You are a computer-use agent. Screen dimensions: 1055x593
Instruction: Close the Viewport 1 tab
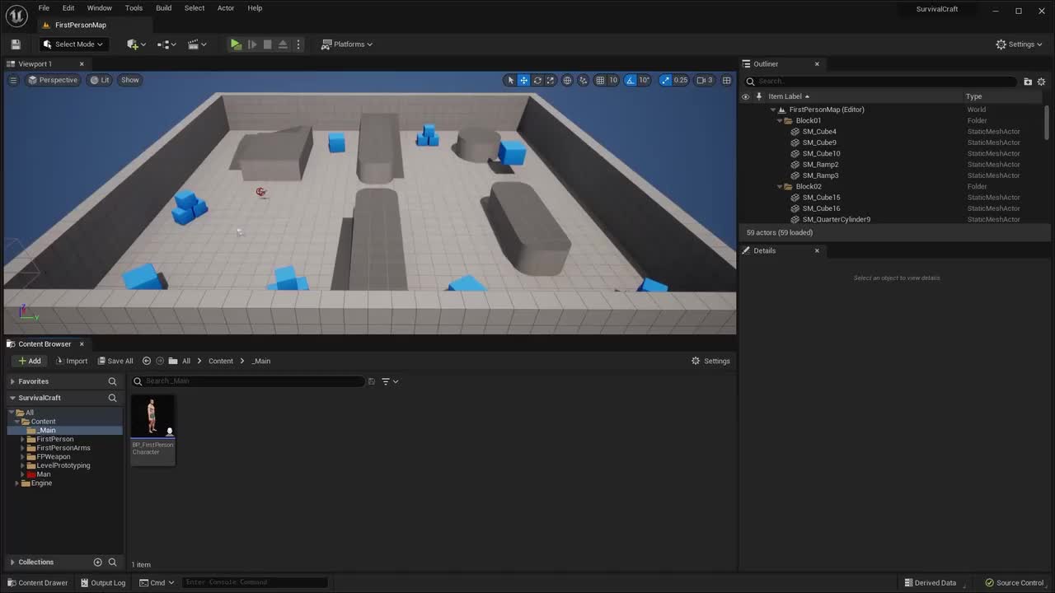pyautogui.click(x=82, y=63)
